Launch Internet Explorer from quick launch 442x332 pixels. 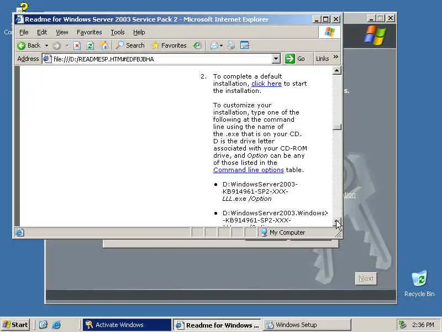pyautogui.click(x=56, y=325)
